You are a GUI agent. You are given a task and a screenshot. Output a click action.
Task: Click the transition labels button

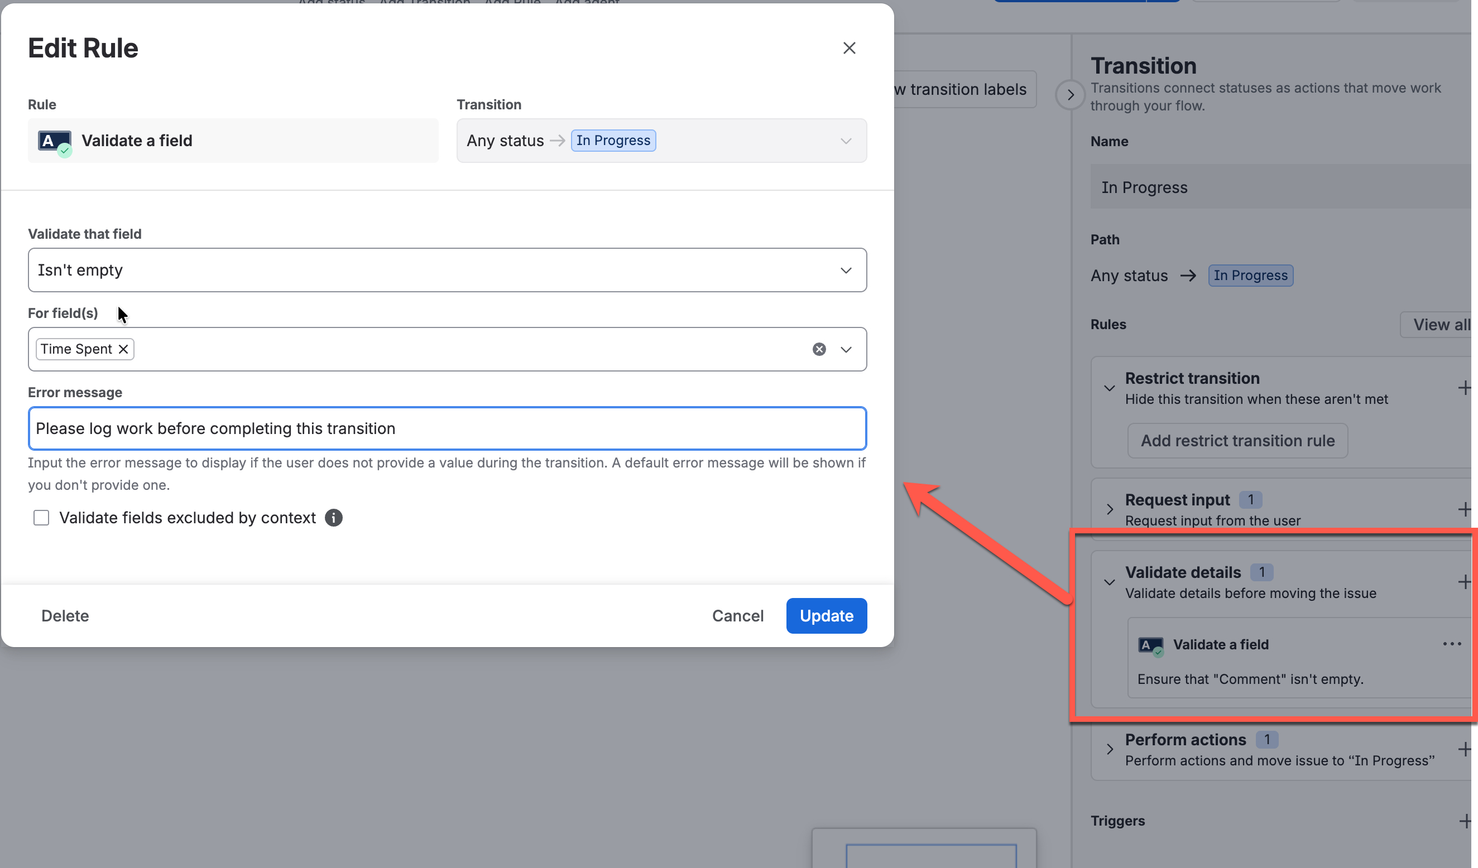pos(965,89)
